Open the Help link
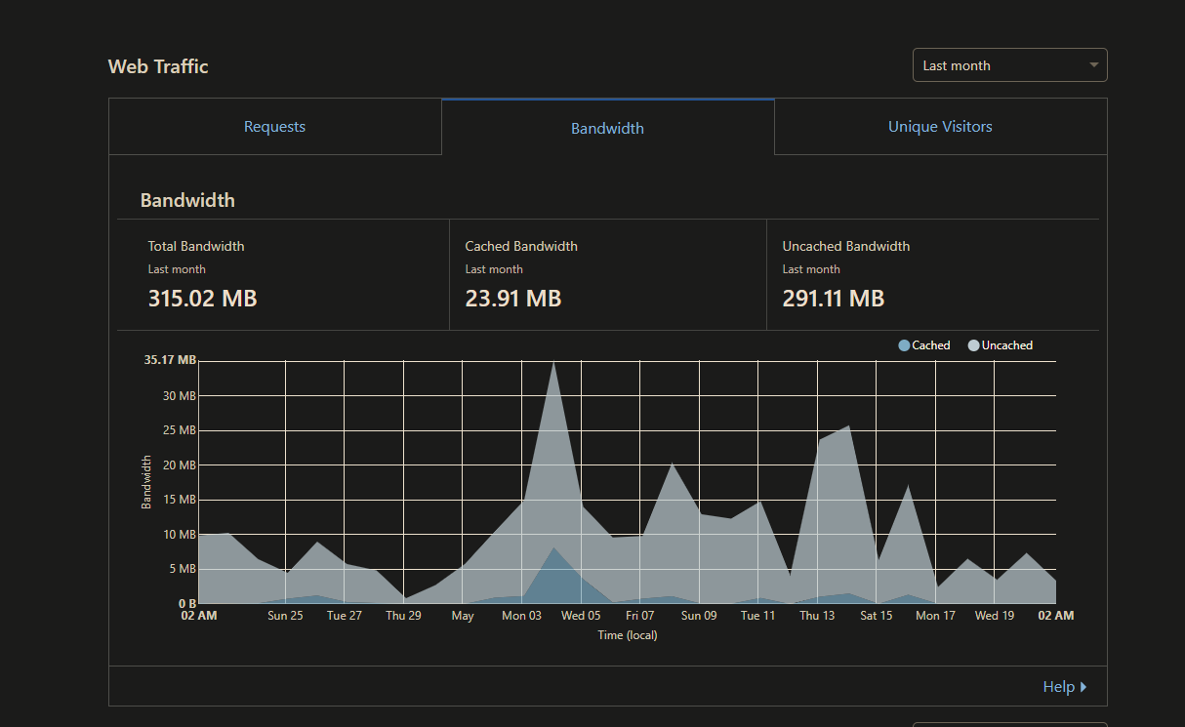The height and width of the screenshot is (727, 1185). (1058, 687)
